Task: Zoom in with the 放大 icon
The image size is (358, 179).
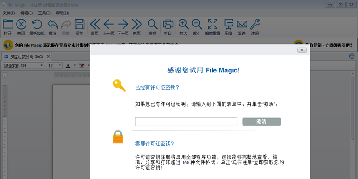Action: point(183,24)
